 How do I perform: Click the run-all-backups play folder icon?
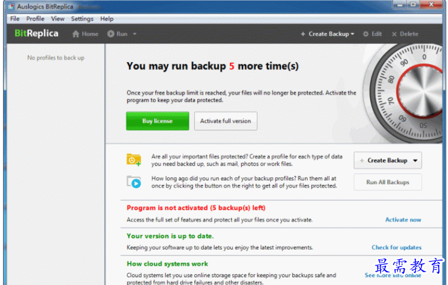coord(134,182)
